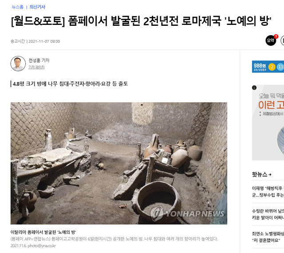Screen dimensions: 284x253
Task: Click the 988회 lottery result banner
Action: click(x=268, y=67)
